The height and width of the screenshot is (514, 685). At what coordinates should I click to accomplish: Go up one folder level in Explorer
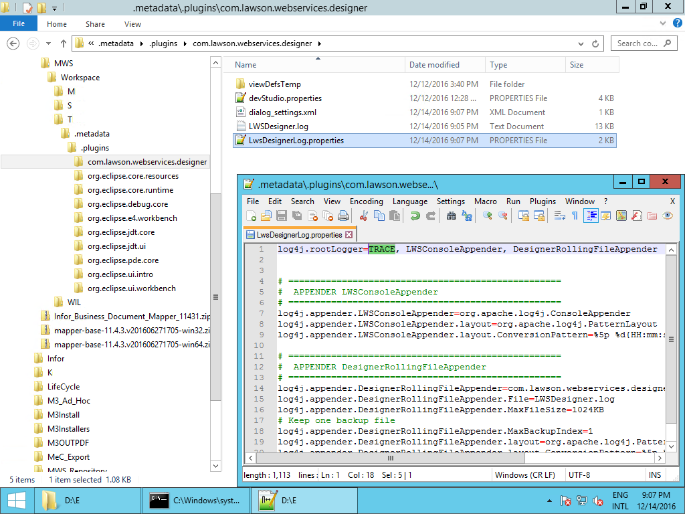coord(64,44)
